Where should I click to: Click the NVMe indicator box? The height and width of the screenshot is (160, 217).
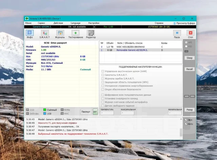point(62,110)
